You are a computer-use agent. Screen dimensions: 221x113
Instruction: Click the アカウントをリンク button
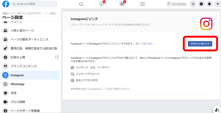(x=200, y=44)
